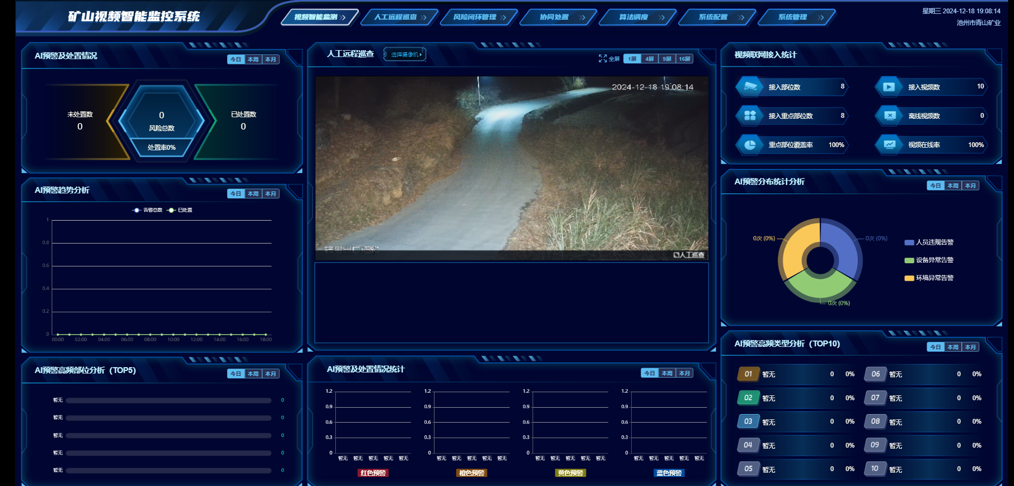The image size is (1014, 486).
Task: Click the 06 rank badge in TOP10 list
Action: coord(875,374)
